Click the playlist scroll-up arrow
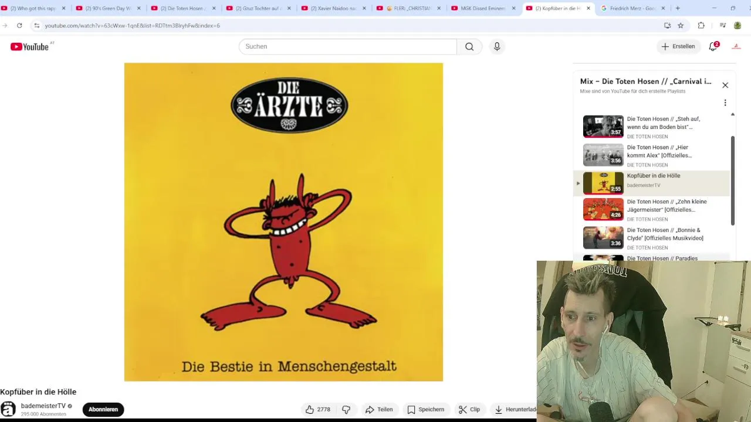751x422 pixels. [x=732, y=114]
